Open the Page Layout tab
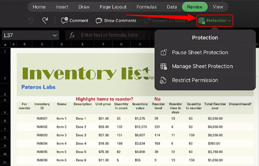Viewport: 259px width, 166px height. (x=113, y=7)
